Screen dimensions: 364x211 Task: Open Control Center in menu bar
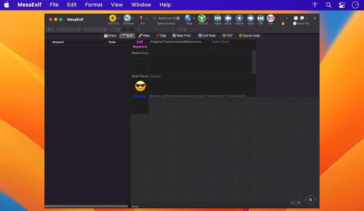click(x=342, y=5)
